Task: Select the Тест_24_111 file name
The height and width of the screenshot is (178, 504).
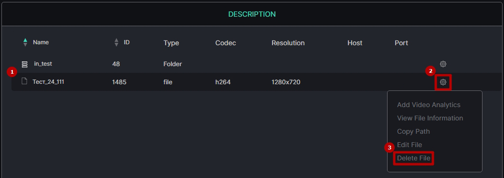Action: pyautogui.click(x=48, y=82)
